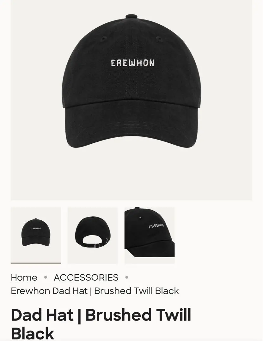Image resolution: width=263 pixels, height=341 pixels.
Task: Click the top button of the large hat
Action: click(131, 16)
